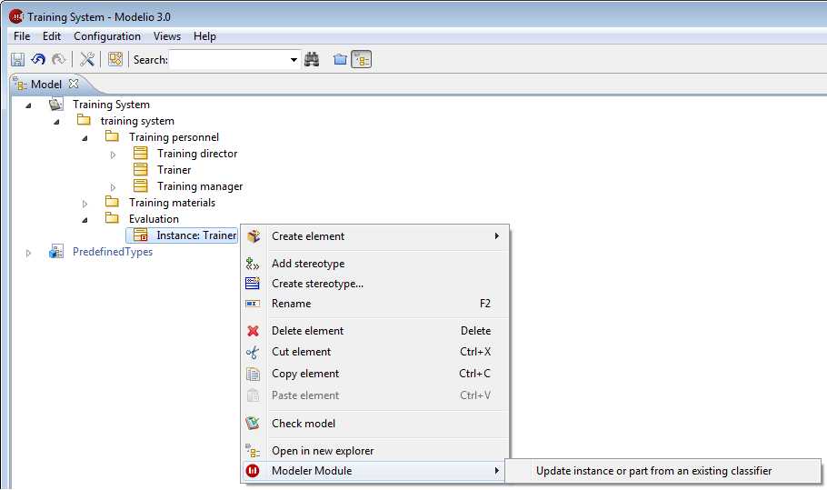Click inside the Search text field

(227, 60)
